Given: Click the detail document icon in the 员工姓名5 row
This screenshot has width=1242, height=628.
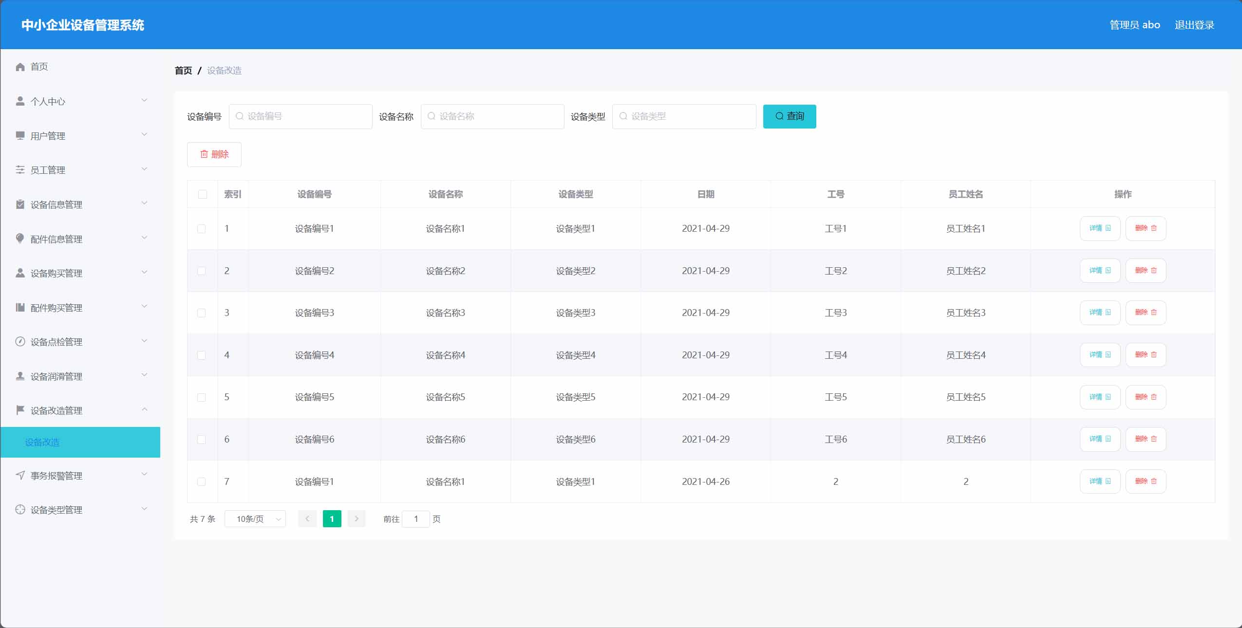Looking at the screenshot, I should click(1108, 397).
